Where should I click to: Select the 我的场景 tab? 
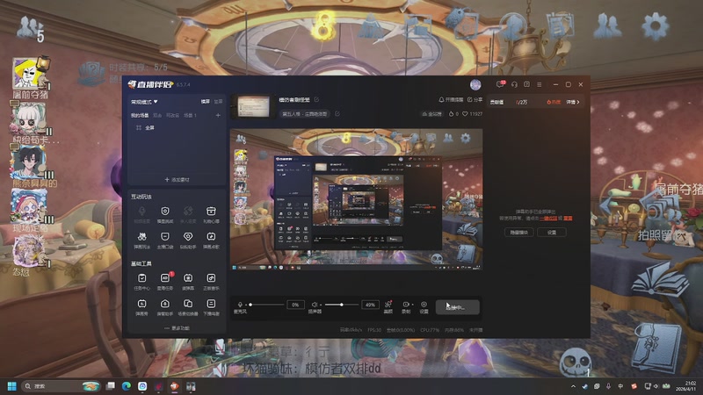[140, 116]
